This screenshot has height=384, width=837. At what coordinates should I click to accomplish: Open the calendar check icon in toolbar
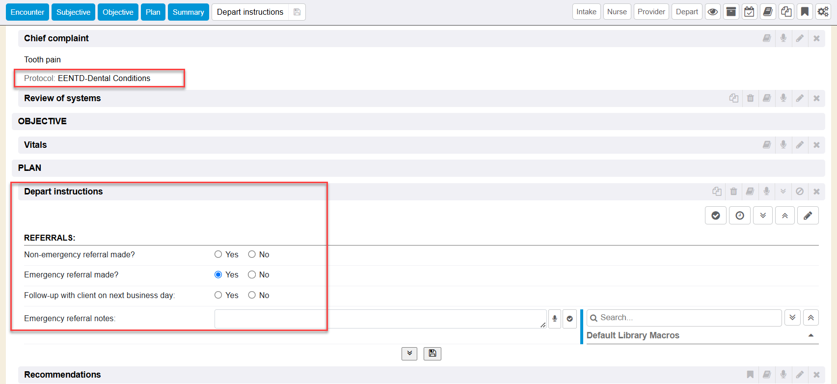749,12
